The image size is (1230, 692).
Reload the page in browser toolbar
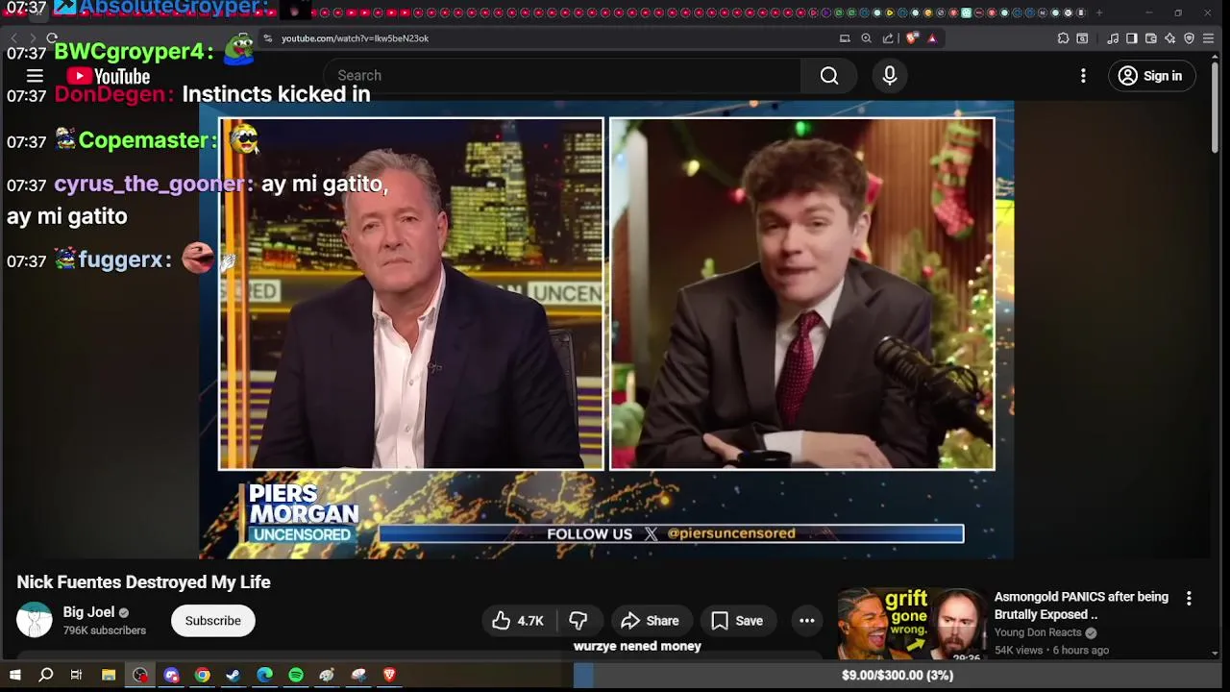(x=52, y=38)
